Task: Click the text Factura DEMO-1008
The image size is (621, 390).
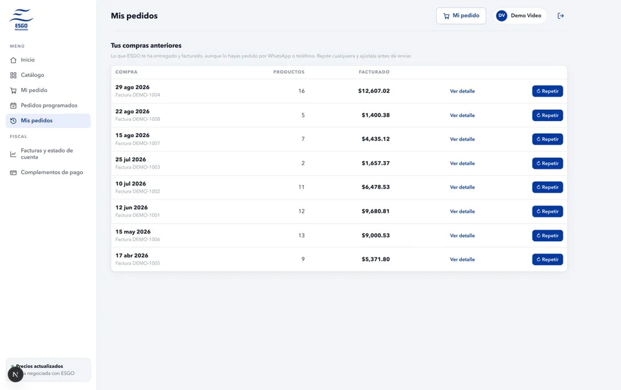Action: coord(137,119)
